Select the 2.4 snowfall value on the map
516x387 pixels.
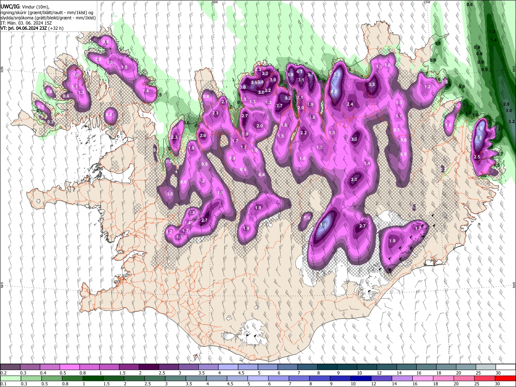coord(350,104)
